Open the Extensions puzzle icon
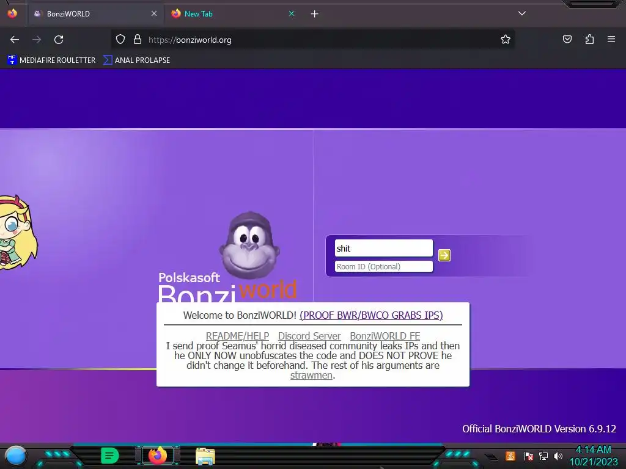Image resolution: width=626 pixels, height=469 pixels. pos(589,39)
